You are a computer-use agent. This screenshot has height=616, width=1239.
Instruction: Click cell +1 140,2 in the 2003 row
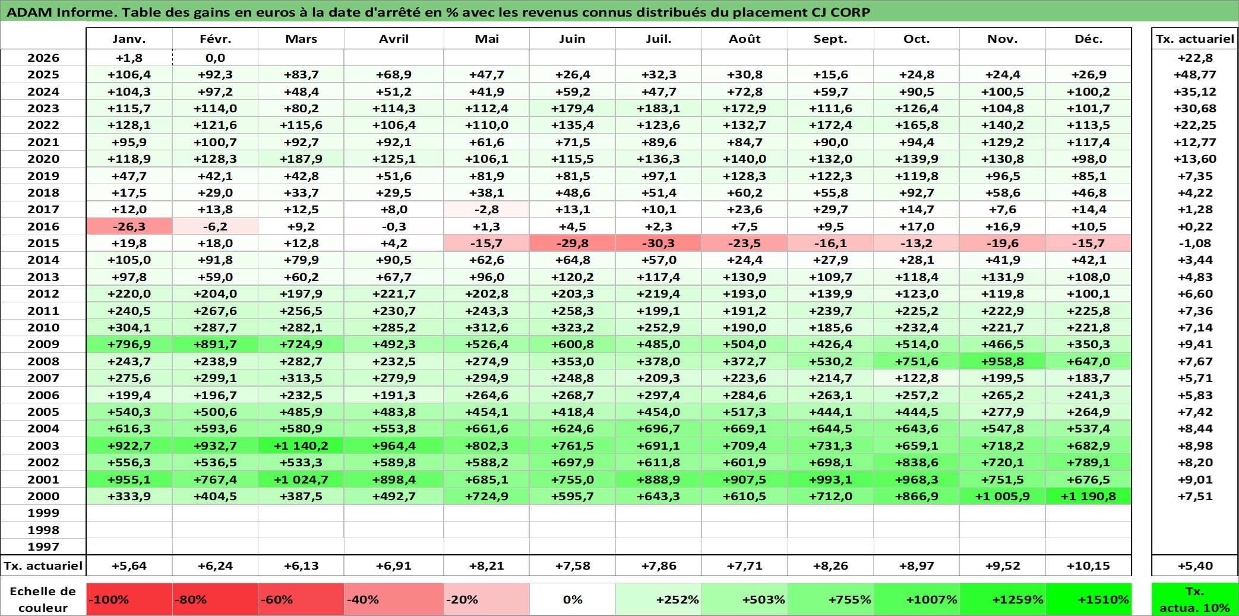coord(301,446)
